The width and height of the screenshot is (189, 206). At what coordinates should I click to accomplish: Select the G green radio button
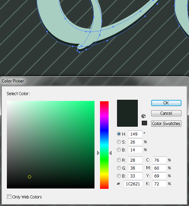pos(119,168)
